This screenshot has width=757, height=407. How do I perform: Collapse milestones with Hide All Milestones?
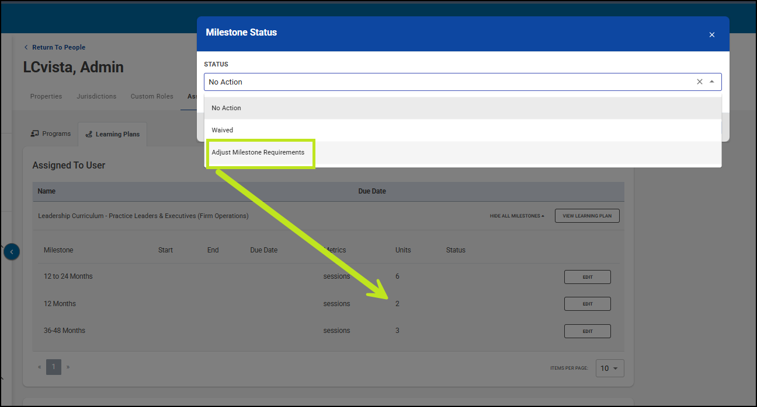pos(517,216)
